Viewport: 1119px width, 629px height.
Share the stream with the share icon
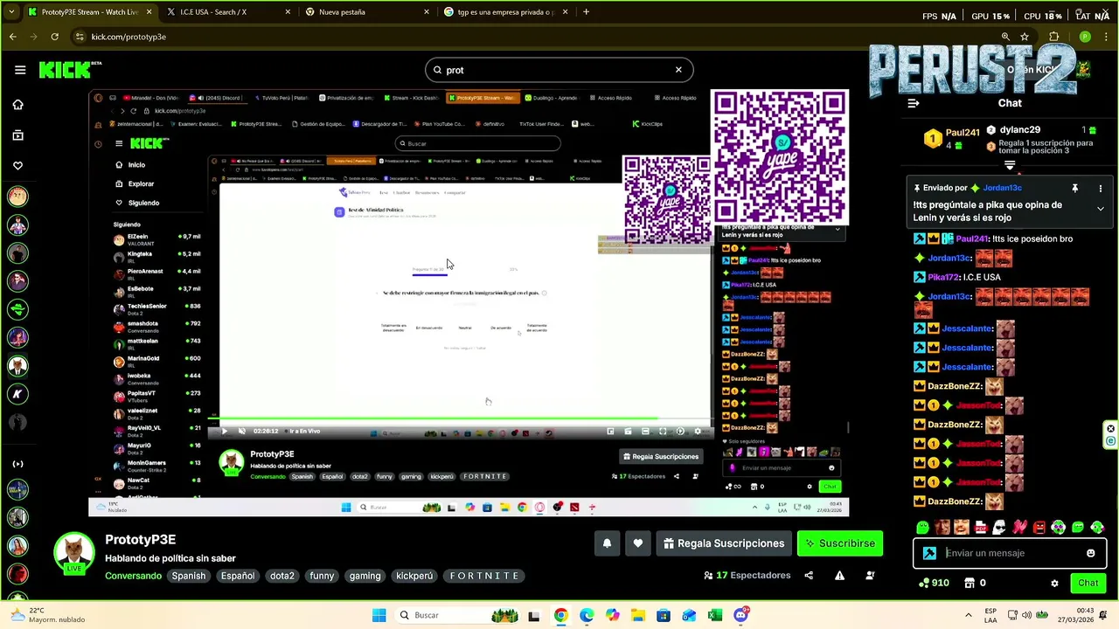pyautogui.click(x=809, y=576)
